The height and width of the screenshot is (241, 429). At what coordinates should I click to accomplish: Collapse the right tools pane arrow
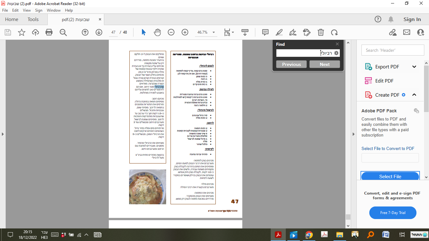tap(354, 134)
